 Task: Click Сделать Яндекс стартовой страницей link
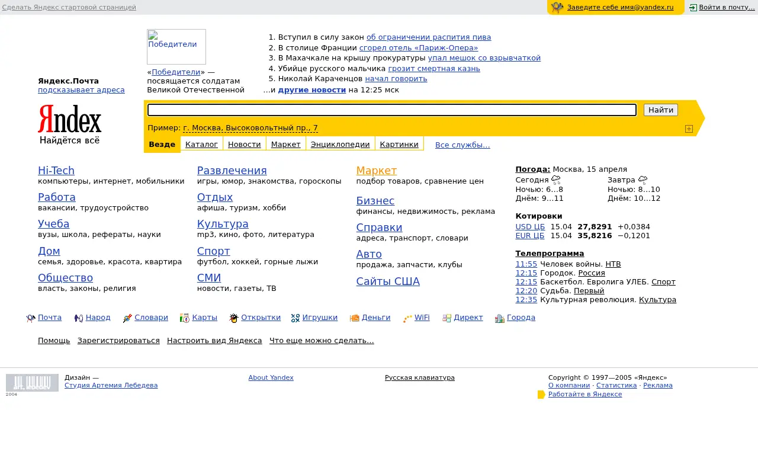69,8
